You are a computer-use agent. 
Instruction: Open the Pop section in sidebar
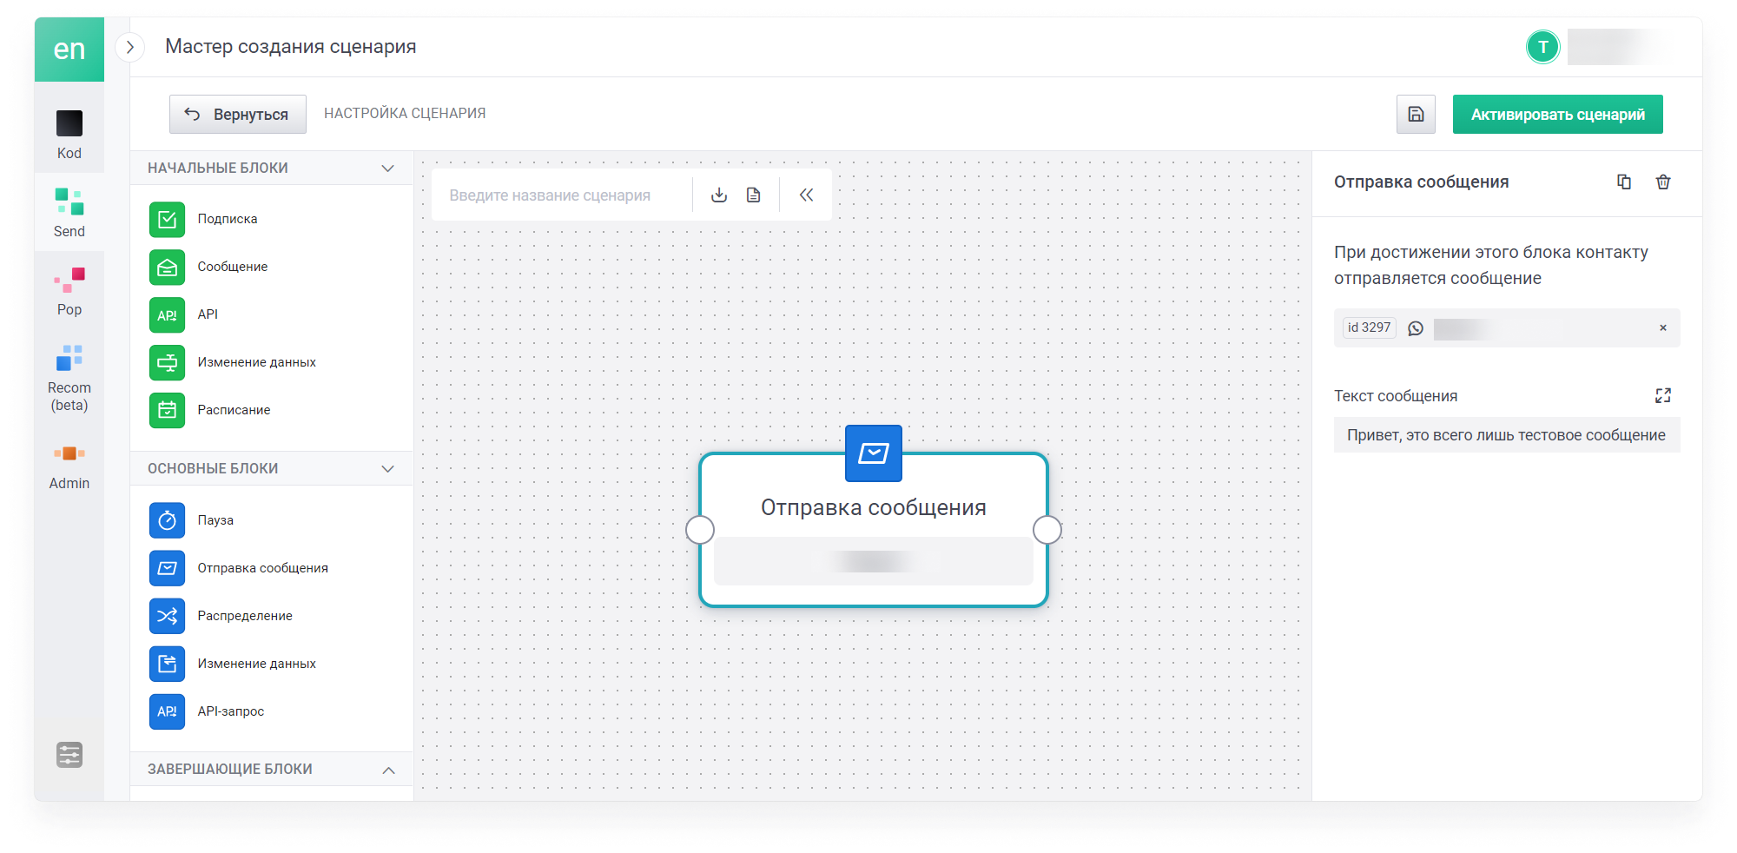pos(69,292)
